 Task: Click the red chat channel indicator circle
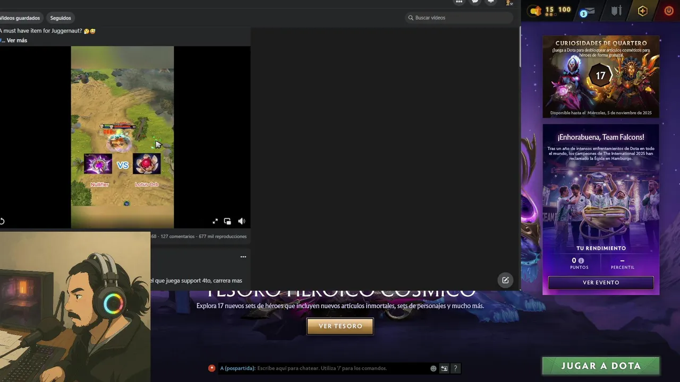coord(212,368)
